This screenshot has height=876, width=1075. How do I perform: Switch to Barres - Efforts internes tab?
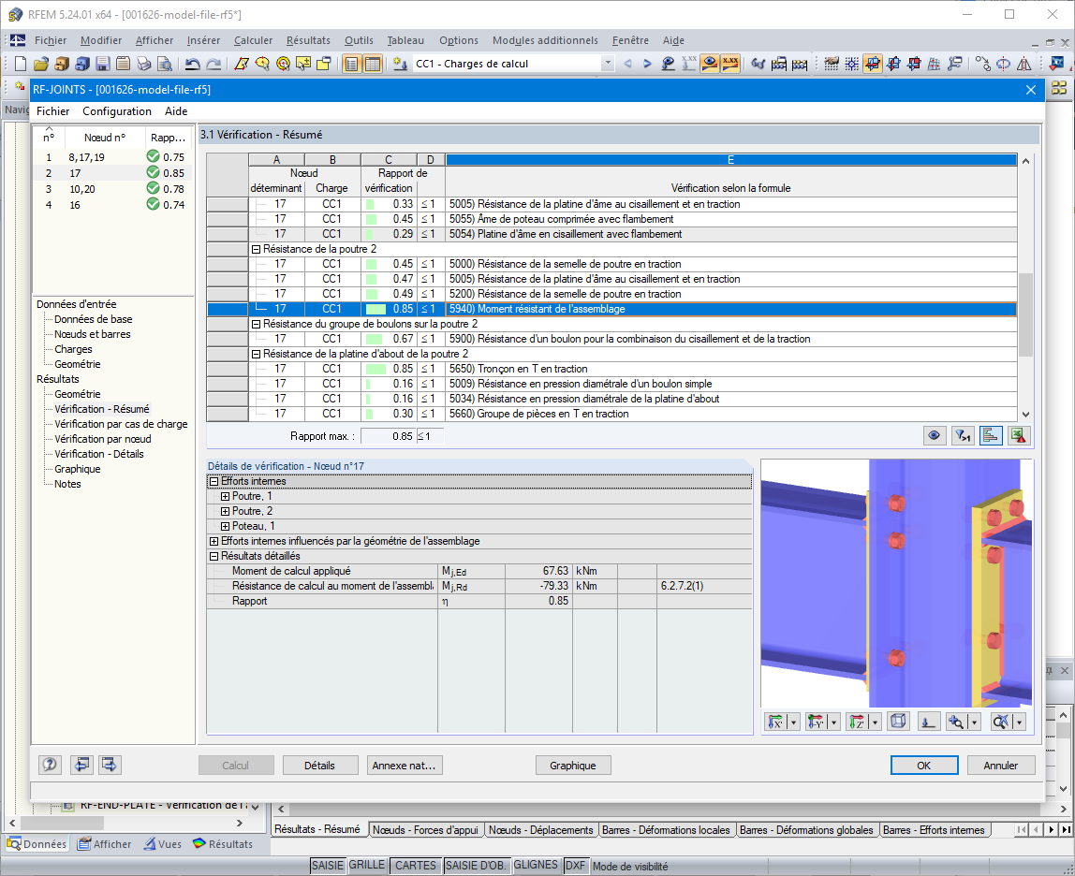coord(934,830)
